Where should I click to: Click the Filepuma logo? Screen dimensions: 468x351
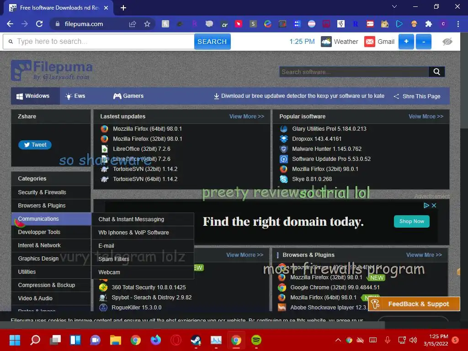pyautogui.click(x=52, y=70)
